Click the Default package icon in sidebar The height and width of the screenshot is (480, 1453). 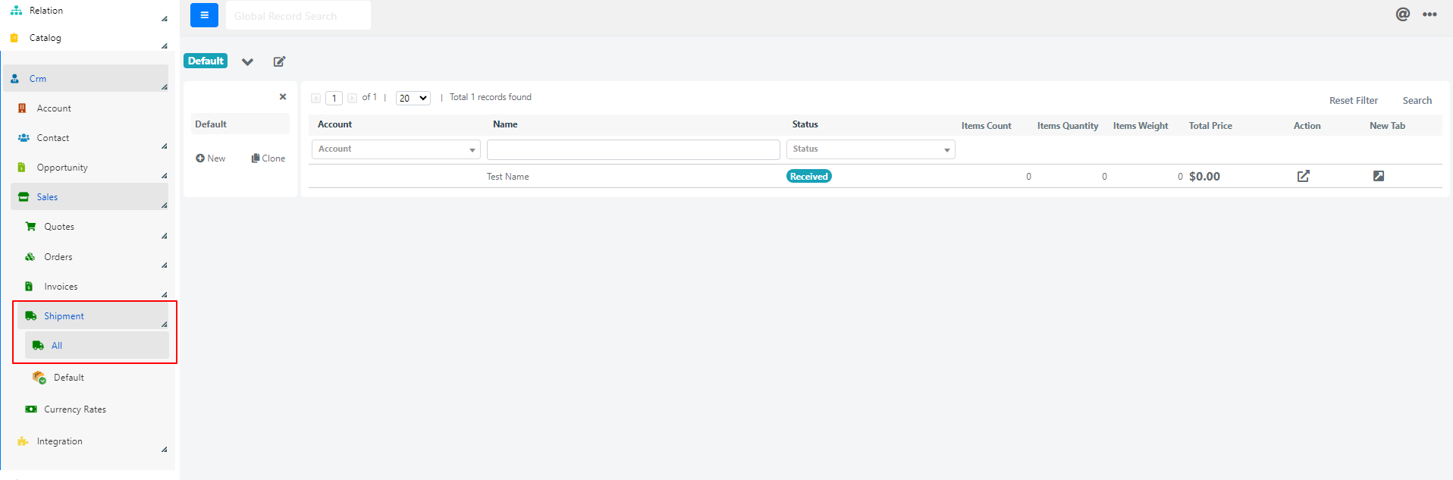[39, 378]
